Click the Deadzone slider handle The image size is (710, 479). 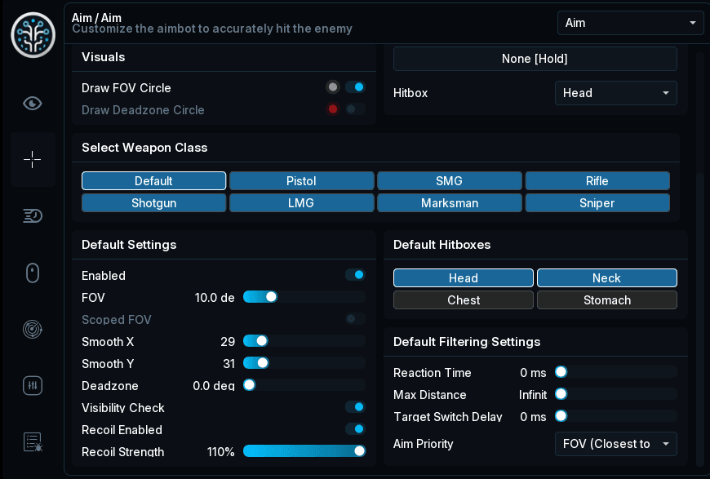(x=249, y=385)
